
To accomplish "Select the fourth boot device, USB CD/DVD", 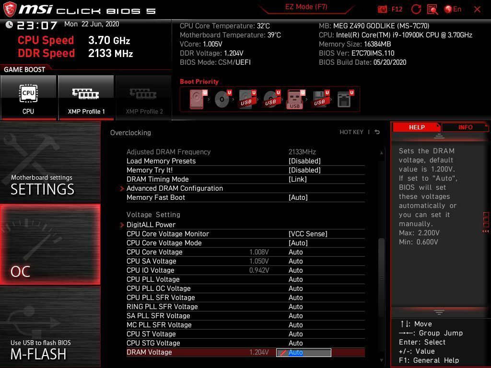I will tap(271, 99).
